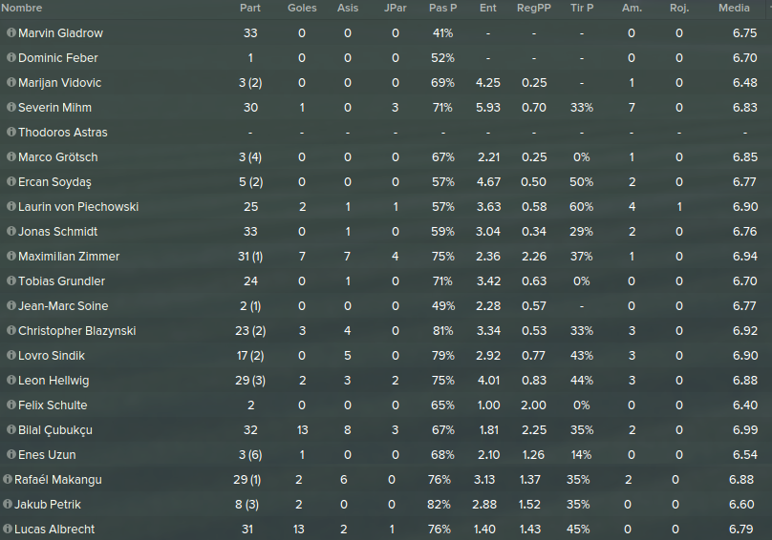Viewport: 772px width, 540px height.
Task: Open Christopher Blazynski player profile
Action: coord(76,330)
